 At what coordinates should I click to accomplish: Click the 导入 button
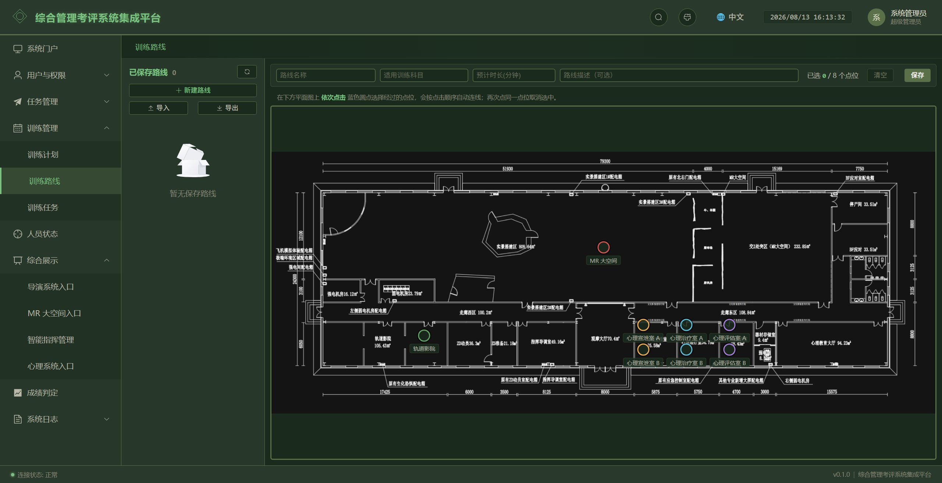click(159, 108)
